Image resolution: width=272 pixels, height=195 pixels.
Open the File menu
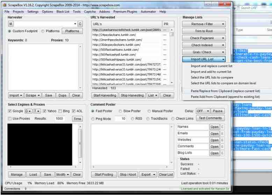[x=7, y=12]
